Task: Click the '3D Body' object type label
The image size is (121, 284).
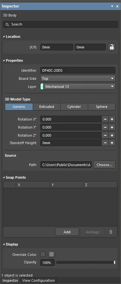Action: [x=10, y=16]
